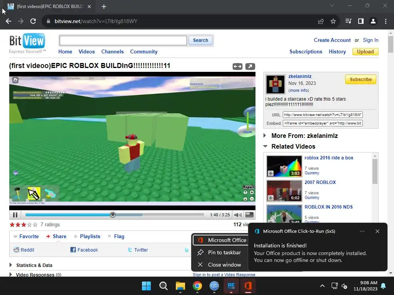Image resolution: width=394 pixels, height=295 pixels.
Task: Open History page
Action: coord(337,52)
